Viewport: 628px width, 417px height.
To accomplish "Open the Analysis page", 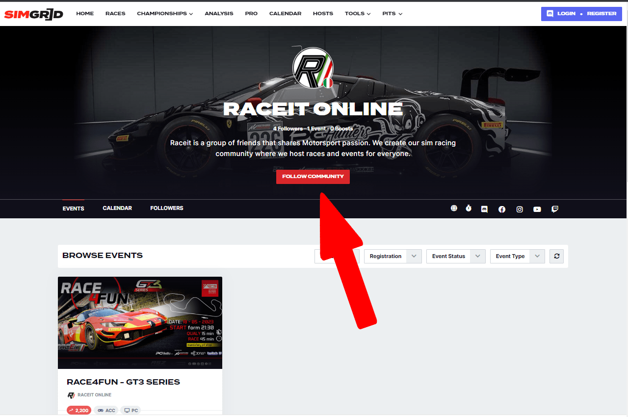I will coord(219,14).
